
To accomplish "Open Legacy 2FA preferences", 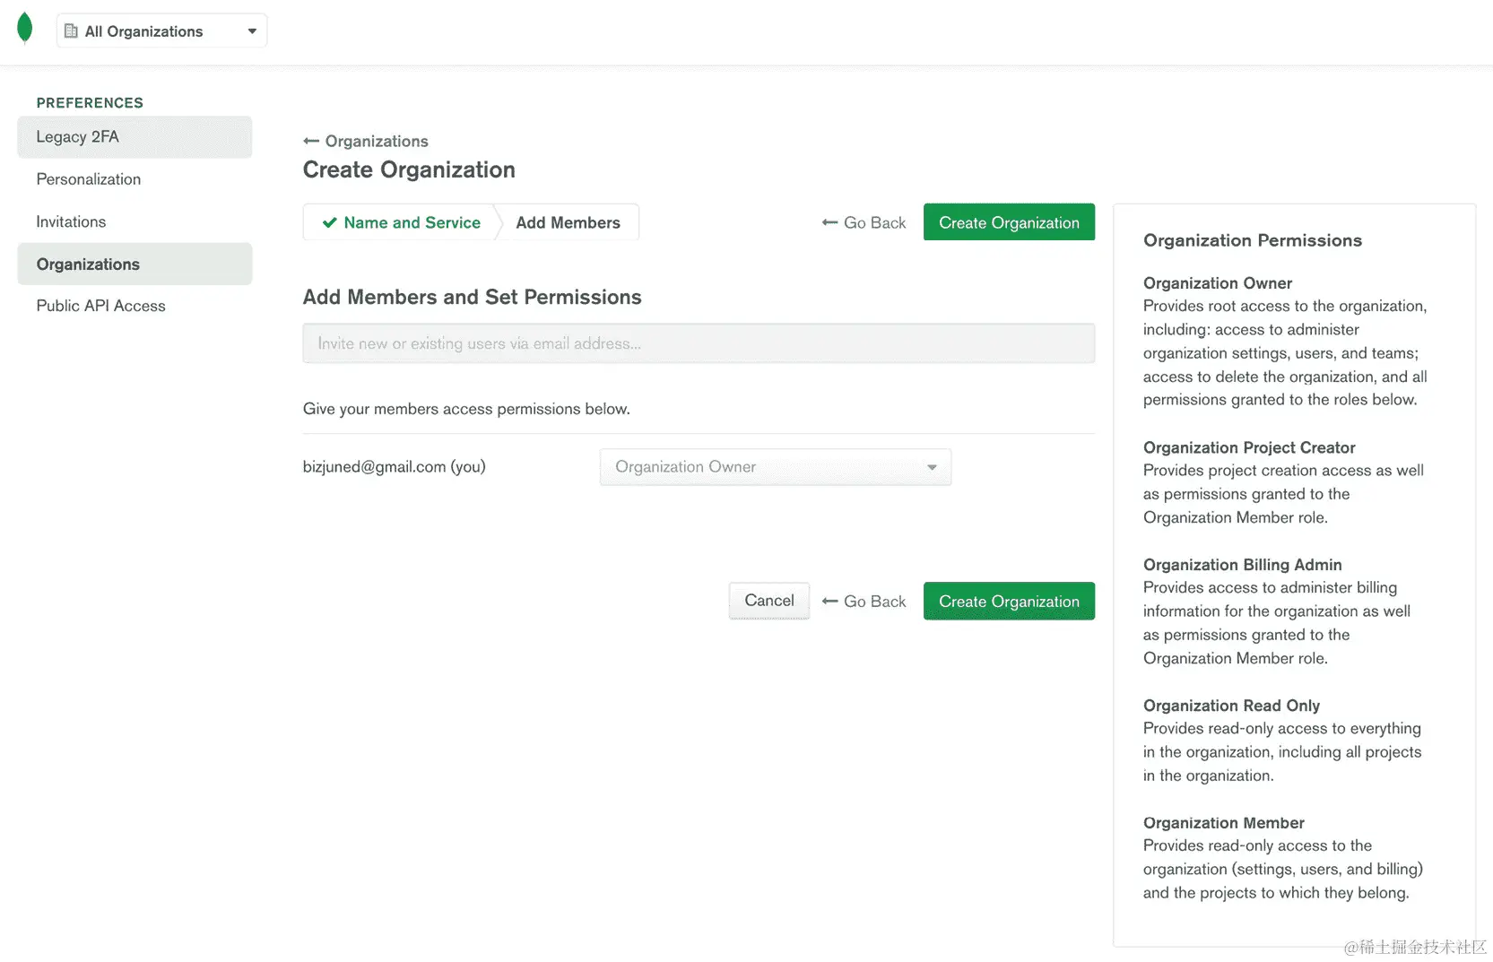I will [135, 137].
